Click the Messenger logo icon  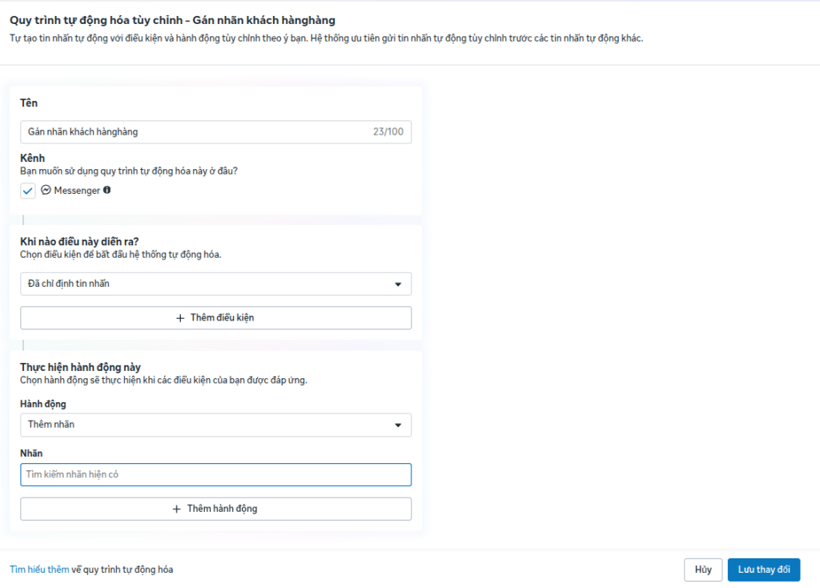coord(46,190)
